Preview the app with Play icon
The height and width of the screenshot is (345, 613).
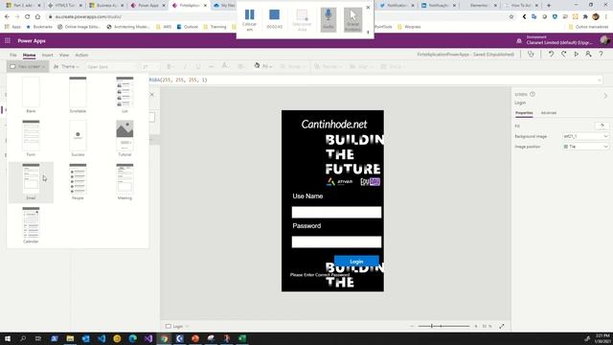coord(577,55)
